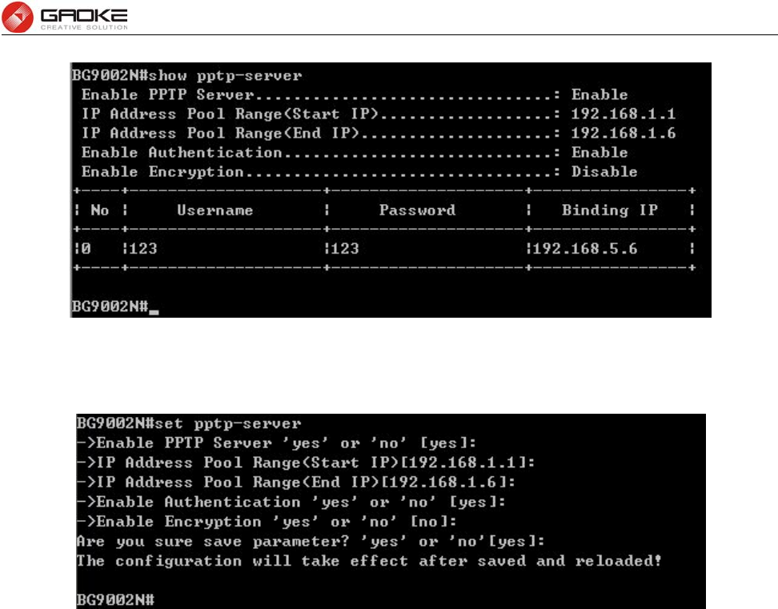Click the final BG9002N# prompt at bottom

[x=115, y=599]
